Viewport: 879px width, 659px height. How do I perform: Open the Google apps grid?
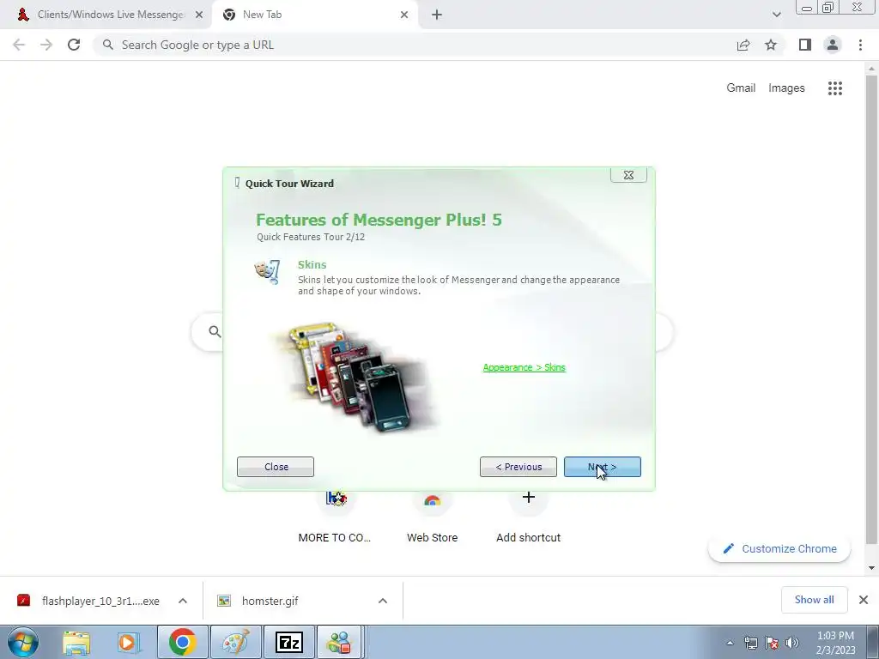[x=835, y=88]
